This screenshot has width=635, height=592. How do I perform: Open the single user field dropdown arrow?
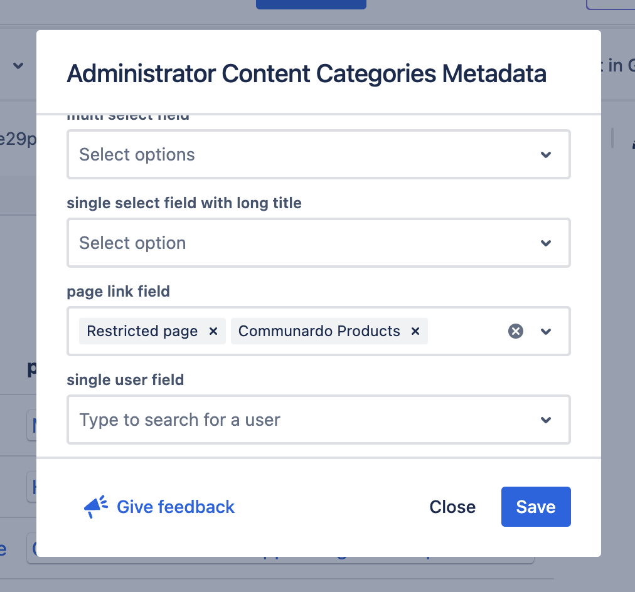[x=546, y=420]
